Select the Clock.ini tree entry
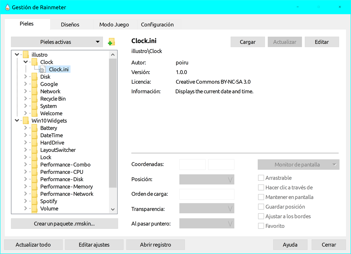 coord(59,69)
